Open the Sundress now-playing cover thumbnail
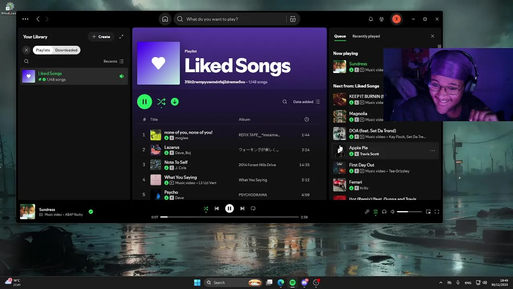The width and height of the screenshot is (513, 289). 28,212
